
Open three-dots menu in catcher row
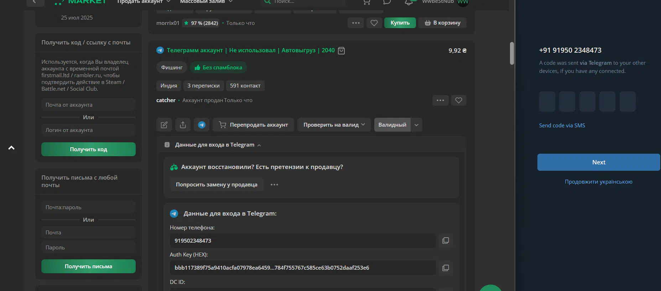coord(441,100)
